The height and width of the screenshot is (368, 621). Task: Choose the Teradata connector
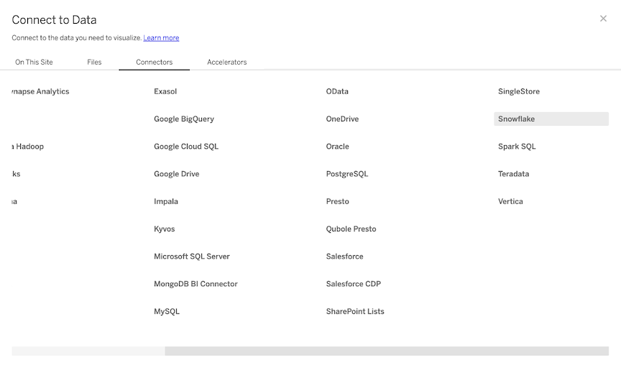point(513,174)
